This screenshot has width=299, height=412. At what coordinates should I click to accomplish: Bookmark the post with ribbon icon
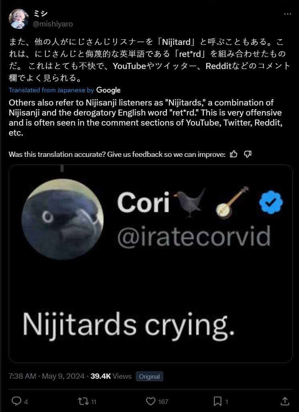pyautogui.click(x=218, y=401)
